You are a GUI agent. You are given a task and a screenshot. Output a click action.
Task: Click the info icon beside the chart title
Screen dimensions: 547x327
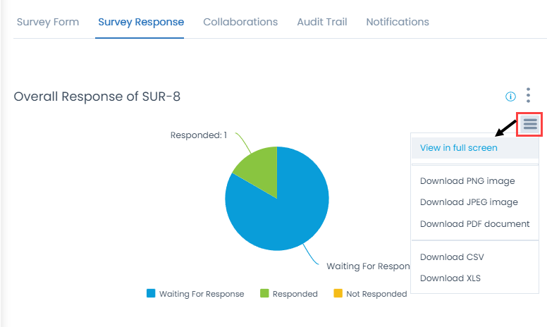coord(511,97)
